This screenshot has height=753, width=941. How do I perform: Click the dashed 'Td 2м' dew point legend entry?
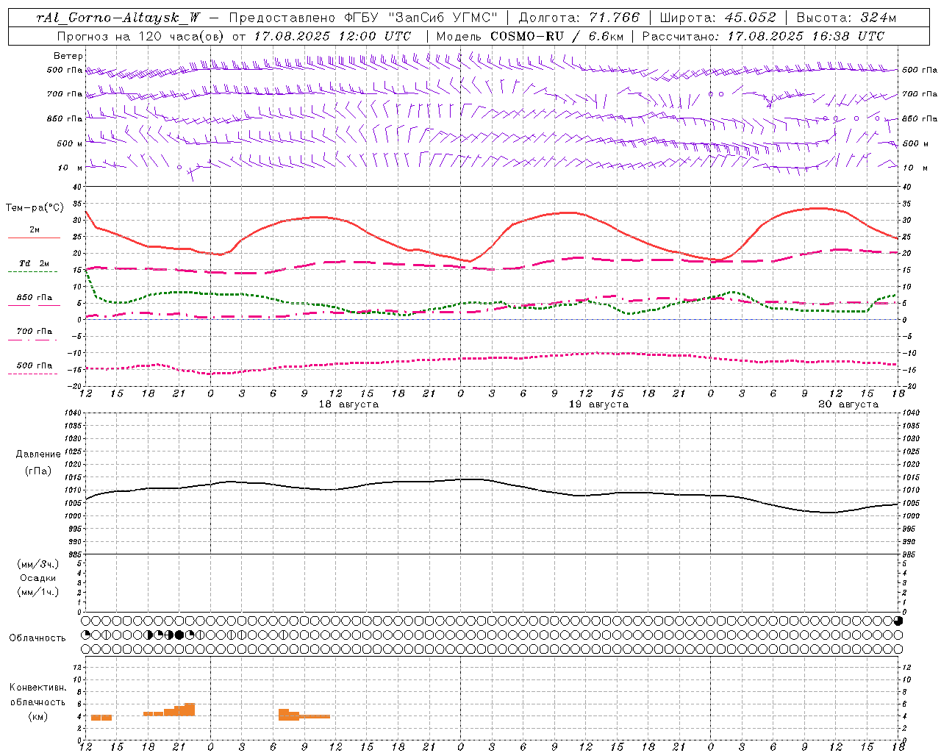(x=34, y=267)
